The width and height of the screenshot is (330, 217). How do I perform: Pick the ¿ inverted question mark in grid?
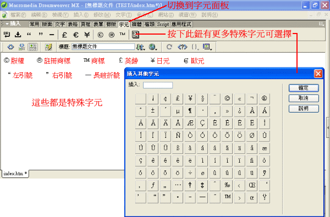pos(239,111)
